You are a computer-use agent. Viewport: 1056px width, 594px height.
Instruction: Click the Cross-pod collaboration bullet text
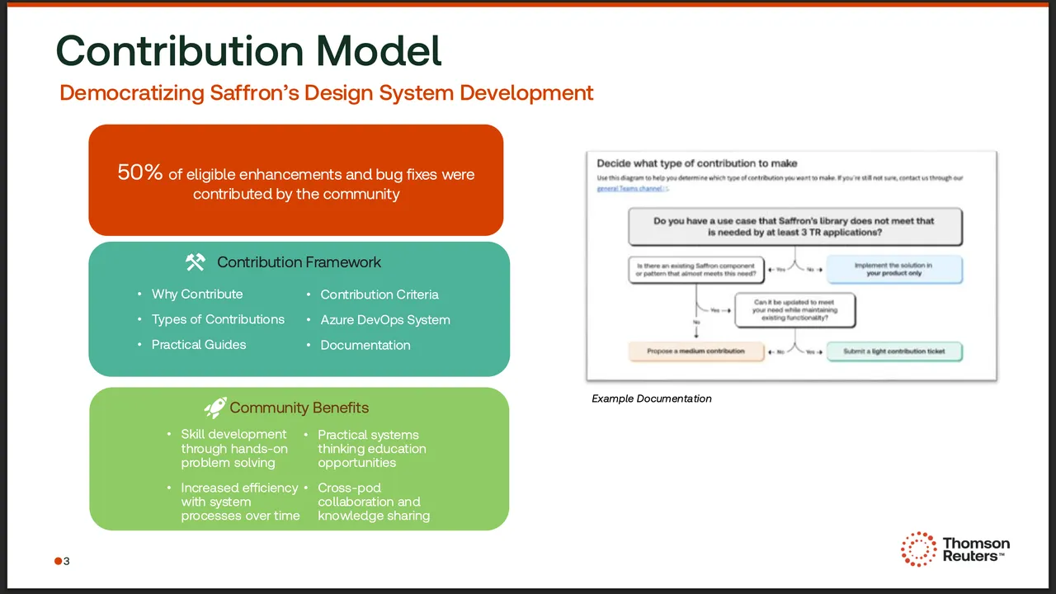point(373,502)
